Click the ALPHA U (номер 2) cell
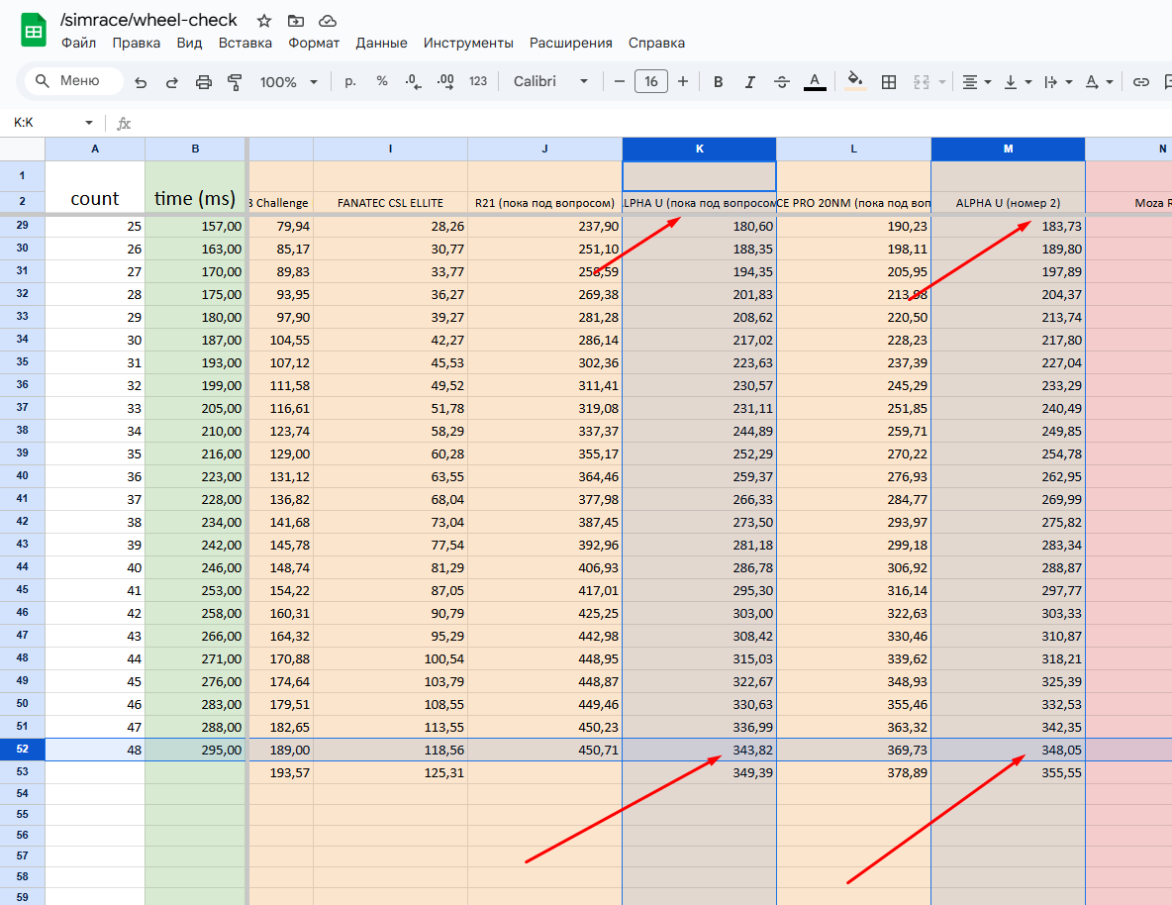The image size is (1172, 905). [x=1008, y=203]
